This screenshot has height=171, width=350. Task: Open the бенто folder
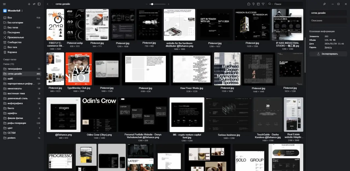pos(22,108)
